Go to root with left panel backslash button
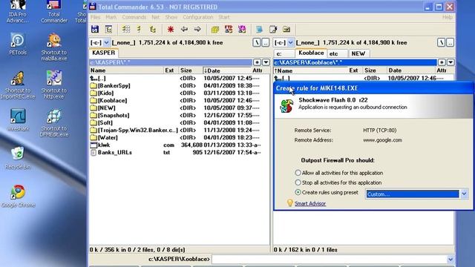This screenshot has width=475, height=267. point(257,43)
